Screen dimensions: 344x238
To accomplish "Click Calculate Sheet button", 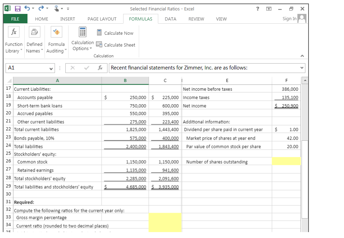I will click(x=115, y=45).
